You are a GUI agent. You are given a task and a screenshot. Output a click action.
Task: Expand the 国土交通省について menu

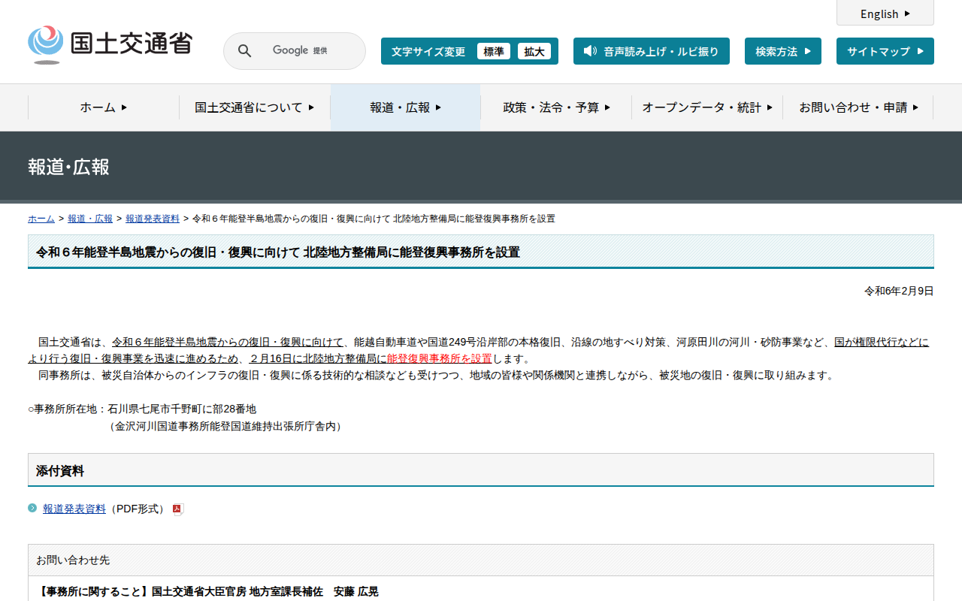254,107
